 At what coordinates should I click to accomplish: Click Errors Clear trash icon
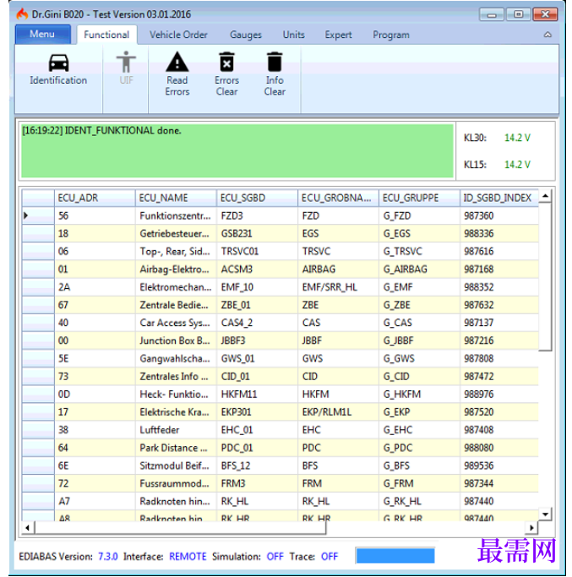click(x=226, y=62)
